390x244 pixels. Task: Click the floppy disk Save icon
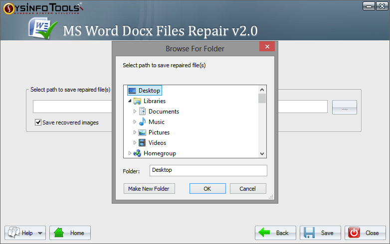(309, 233)
